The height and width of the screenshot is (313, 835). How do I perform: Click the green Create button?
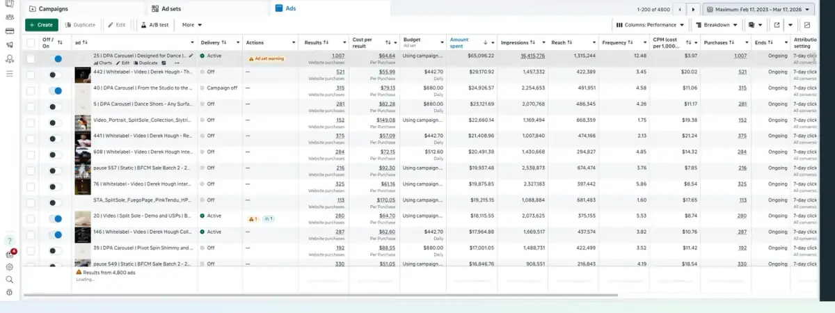(42, 25)
